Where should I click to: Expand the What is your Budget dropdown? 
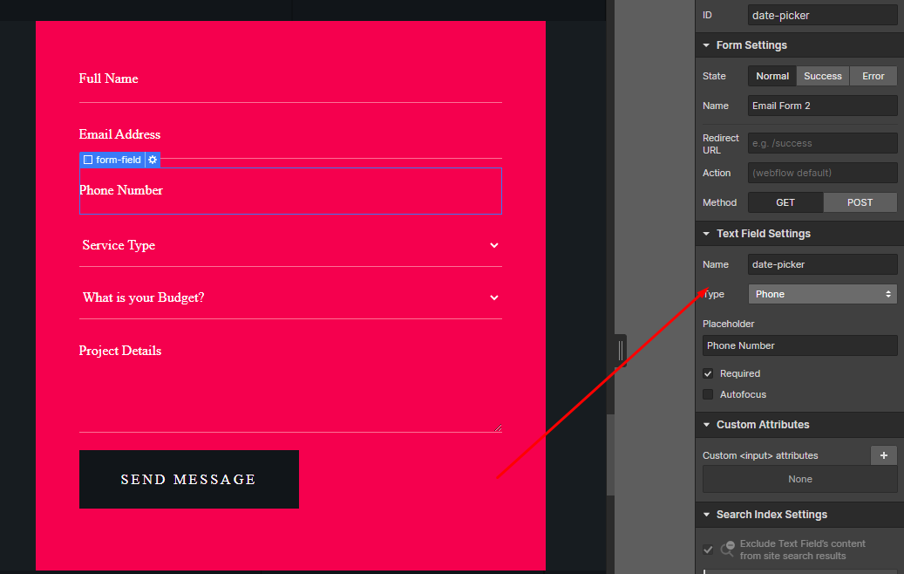coord(290,298)
